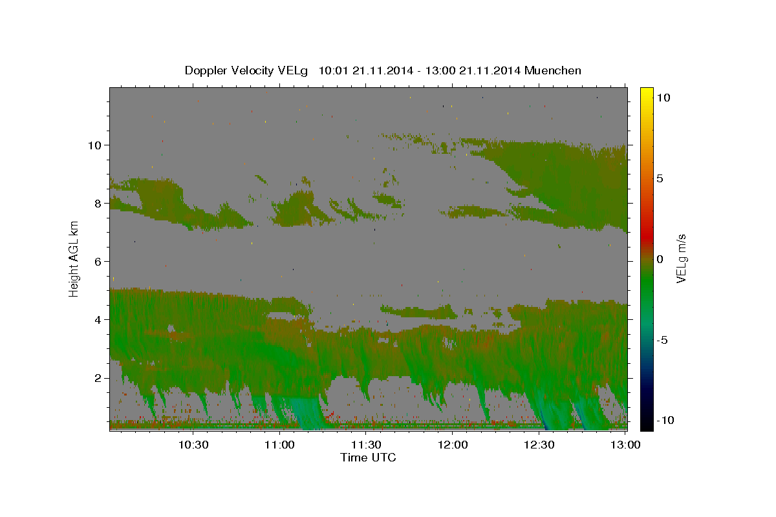Click the colorbar tick label 5
Screen dimensions: 776x517
[659, 178]
